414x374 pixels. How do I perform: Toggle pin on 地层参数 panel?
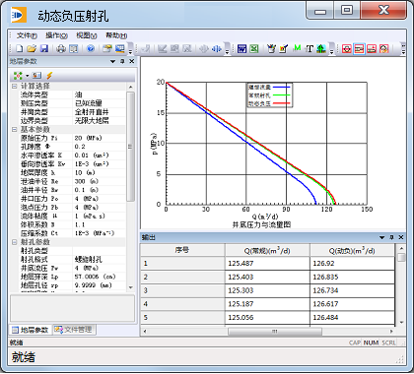pyautogui.click(x=122, y=61)
